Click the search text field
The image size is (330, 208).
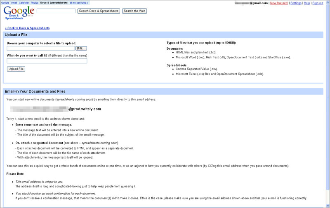[56, 11]
